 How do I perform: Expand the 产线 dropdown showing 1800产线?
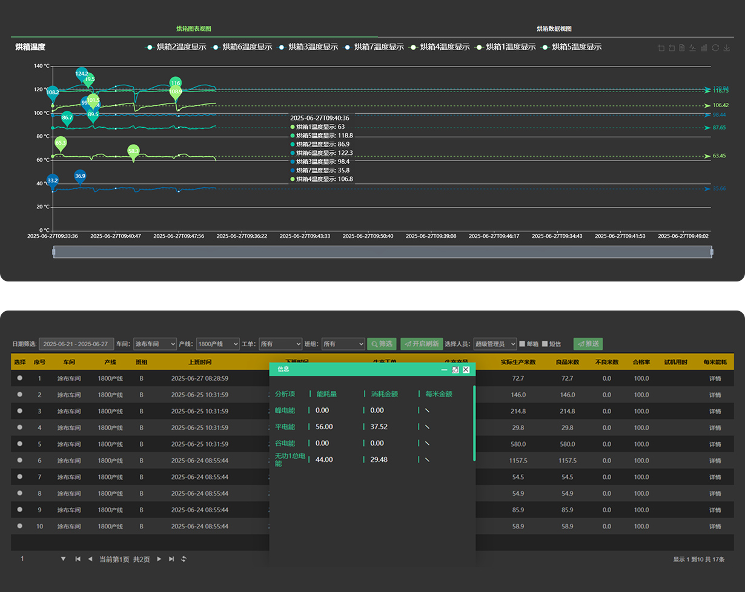pos(217,344)
